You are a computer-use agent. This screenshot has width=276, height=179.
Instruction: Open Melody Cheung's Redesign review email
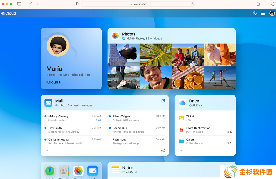click(x=73, y=118)
